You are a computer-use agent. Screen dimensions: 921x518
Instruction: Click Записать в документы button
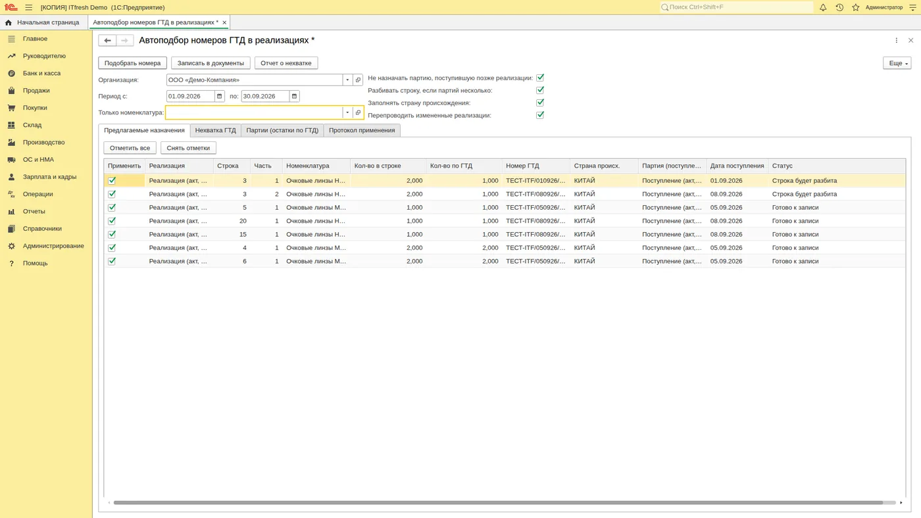pos(211,63)
